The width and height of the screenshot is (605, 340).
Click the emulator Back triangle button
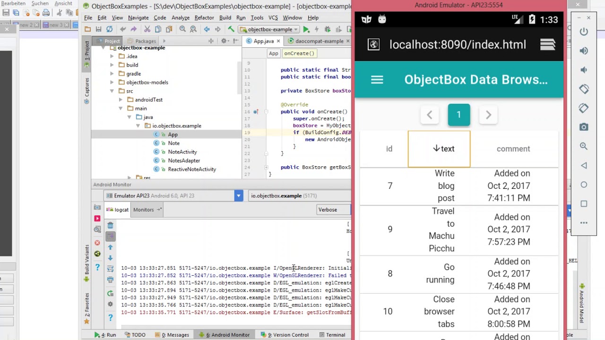(584, 165)
